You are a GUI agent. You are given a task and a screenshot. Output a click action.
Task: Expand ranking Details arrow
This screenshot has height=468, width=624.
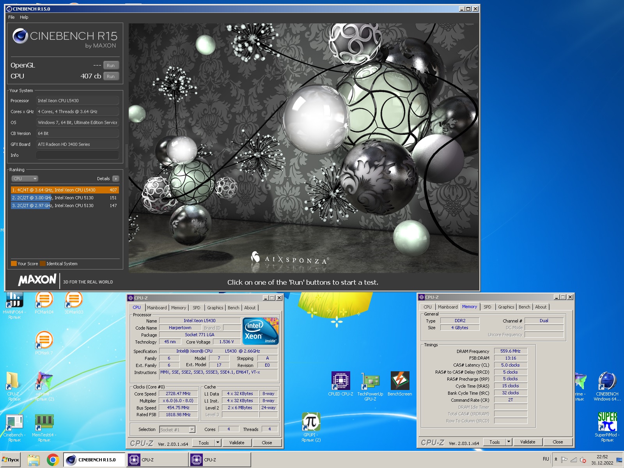coord(116,179)
